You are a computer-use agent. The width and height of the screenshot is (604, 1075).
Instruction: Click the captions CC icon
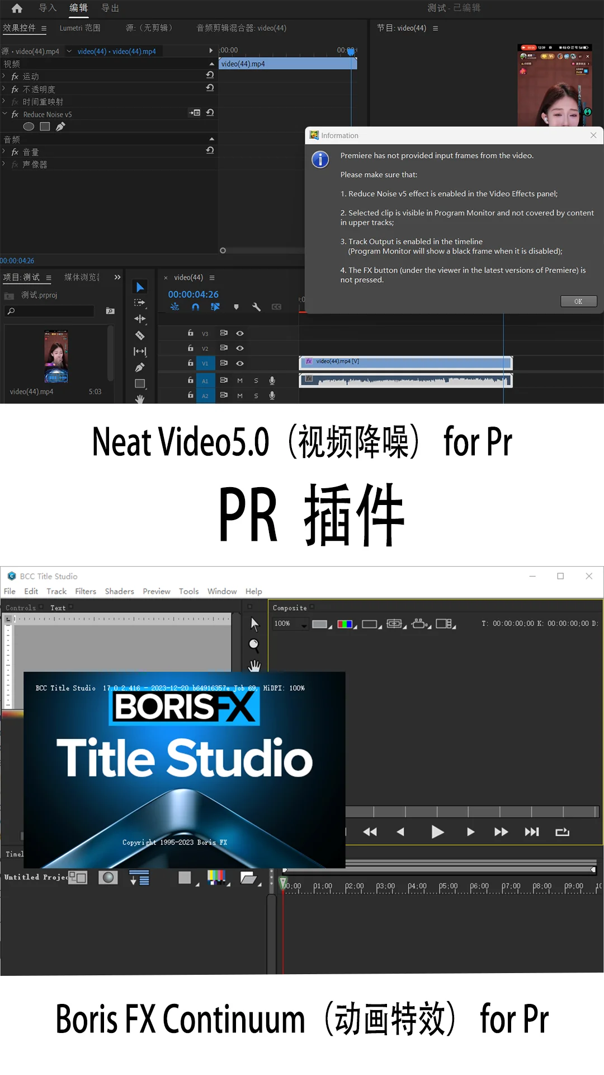click(276, 307)
